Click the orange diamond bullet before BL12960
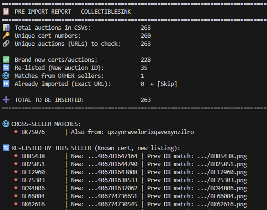This screenshot has width=267, height=210. (x=16, y=172)
